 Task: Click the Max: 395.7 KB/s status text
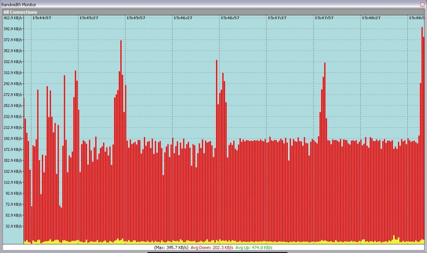171,247
